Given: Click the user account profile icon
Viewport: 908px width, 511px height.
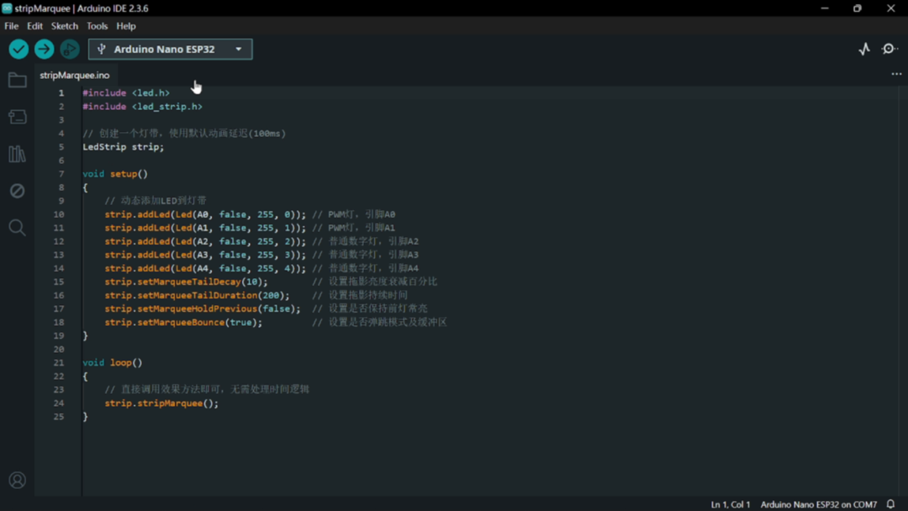Looking at the screenshot, I should (17, 481).
